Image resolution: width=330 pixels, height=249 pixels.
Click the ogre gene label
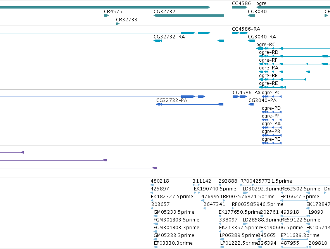coord(261,3)
